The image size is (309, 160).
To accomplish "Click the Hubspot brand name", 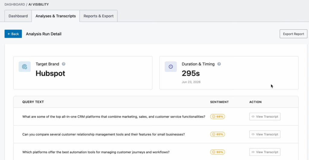I will (50, 73).
